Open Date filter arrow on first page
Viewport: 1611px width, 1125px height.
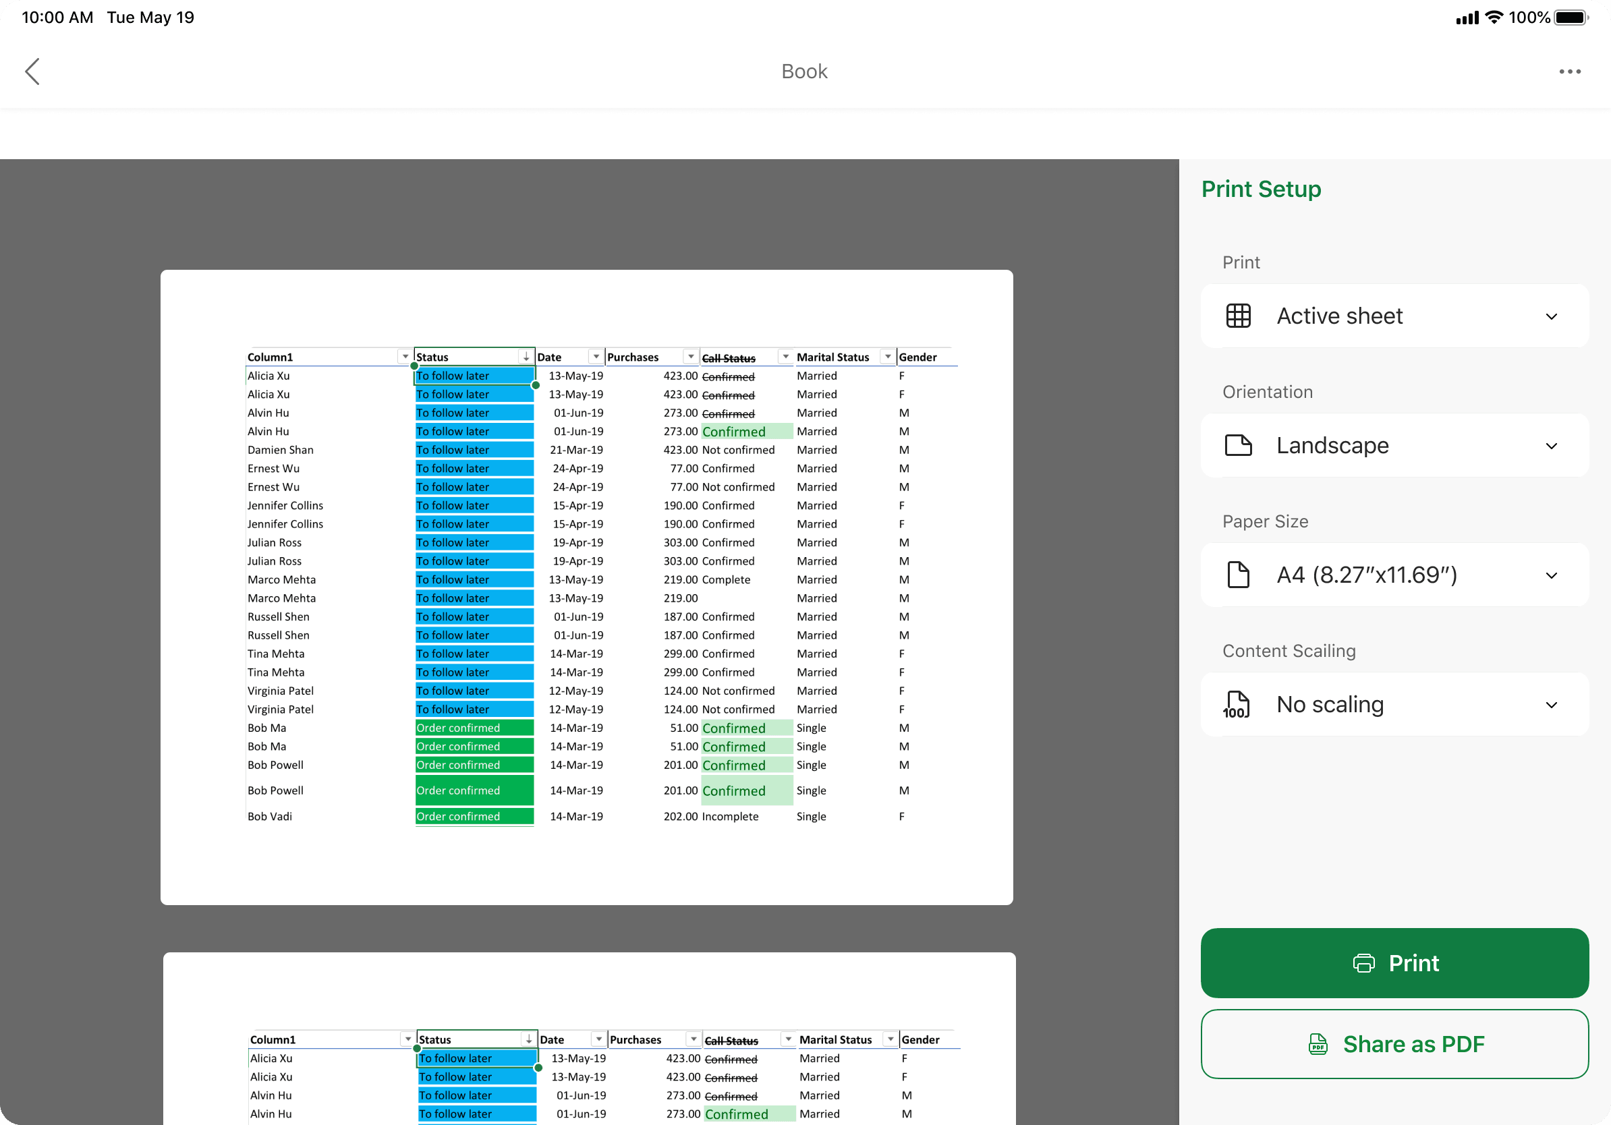pyautogui.click(x=596, y=357)
